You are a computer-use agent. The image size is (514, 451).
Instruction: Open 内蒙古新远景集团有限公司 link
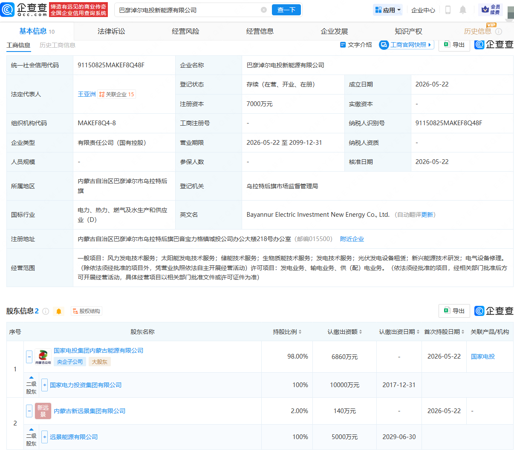click(x=90, y=411)
